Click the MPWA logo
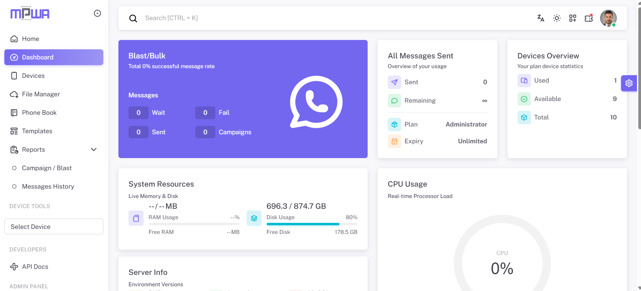 pyautogui.click(x=30, y=13)
